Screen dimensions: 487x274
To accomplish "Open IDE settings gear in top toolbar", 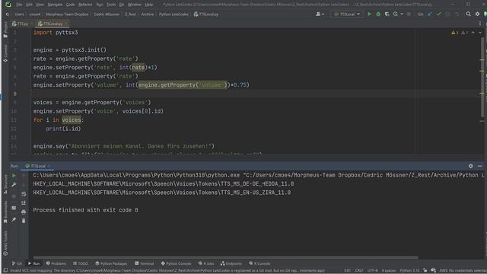I will 477,14.
